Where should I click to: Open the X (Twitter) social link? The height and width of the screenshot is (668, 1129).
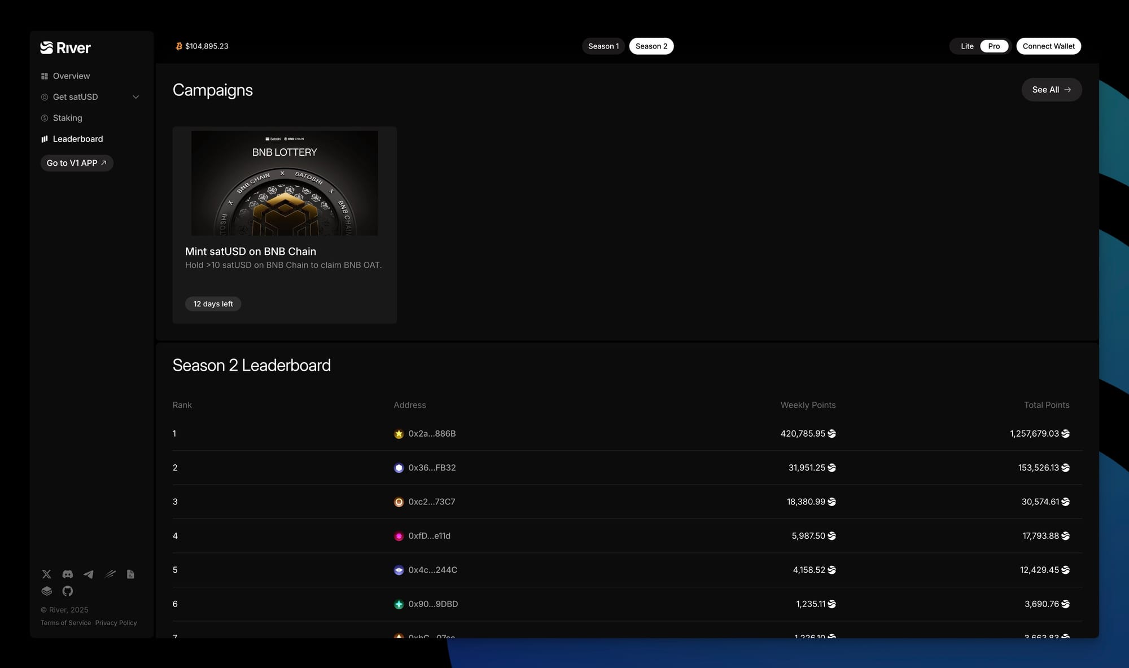[x=46, y=574]
